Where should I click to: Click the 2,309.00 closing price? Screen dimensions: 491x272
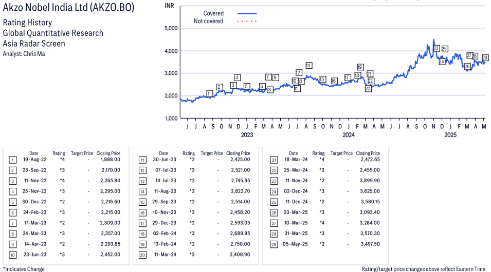[x=110, y=223]
